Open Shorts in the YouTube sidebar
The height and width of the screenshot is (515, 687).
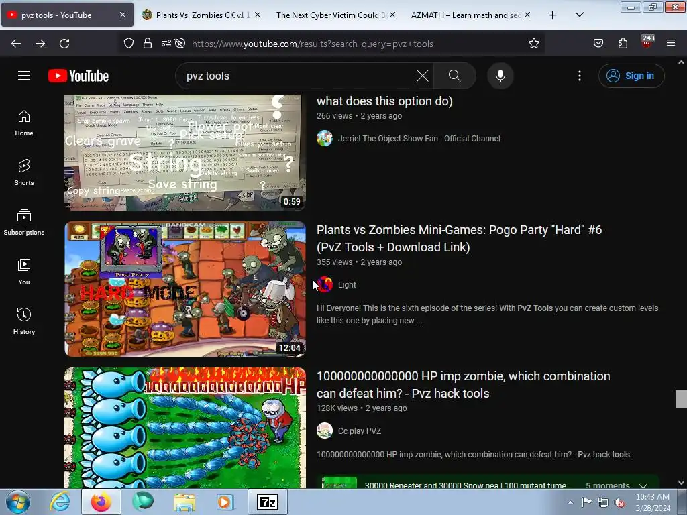click(x=24, y=172)
